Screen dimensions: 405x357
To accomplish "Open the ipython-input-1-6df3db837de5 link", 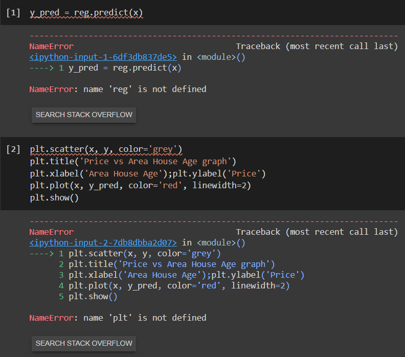I will point(103,57).
